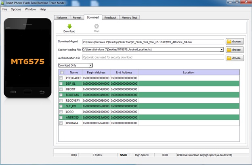Check the LOGO row checkbox

pos(61,112)
